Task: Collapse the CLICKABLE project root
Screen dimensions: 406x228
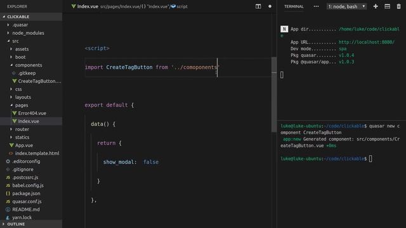Action: point(4,17)
